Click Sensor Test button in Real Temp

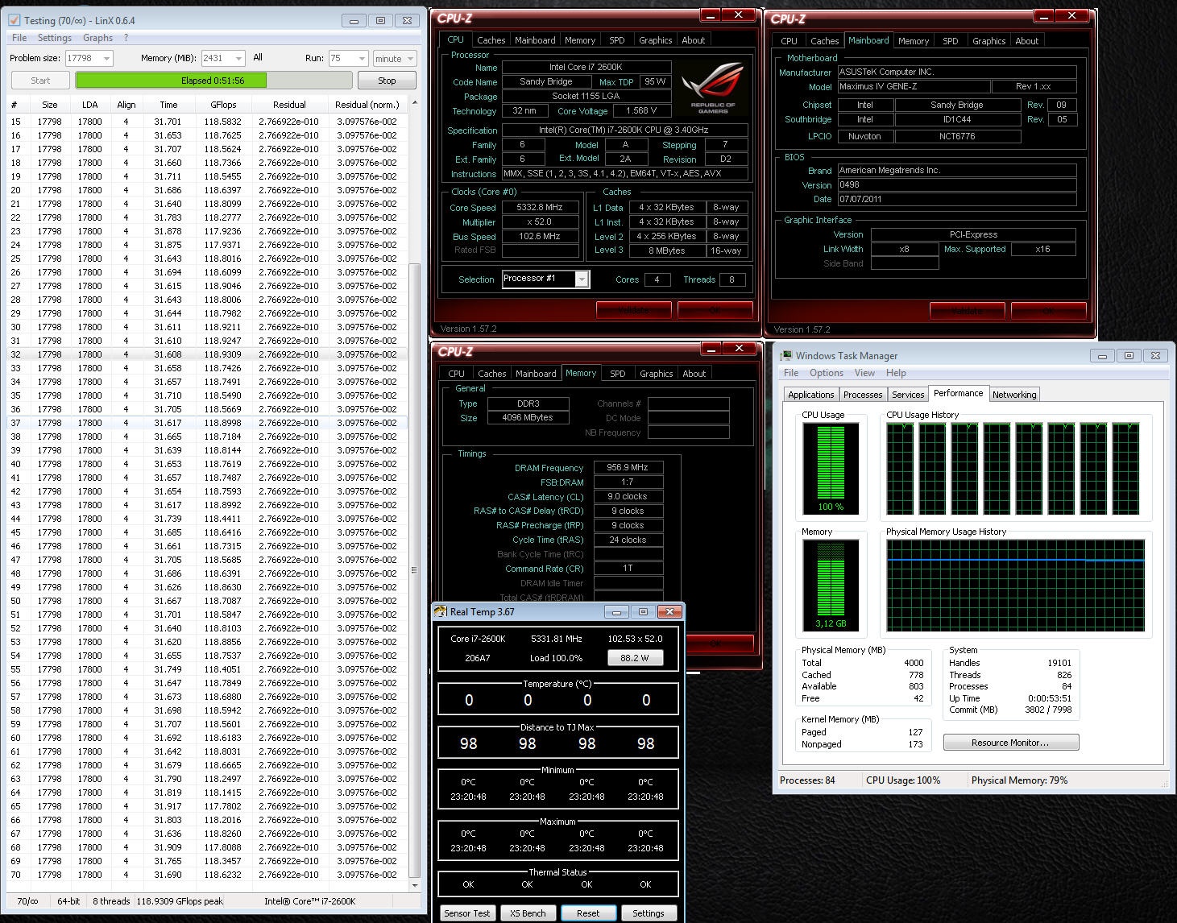pos(467,913)
